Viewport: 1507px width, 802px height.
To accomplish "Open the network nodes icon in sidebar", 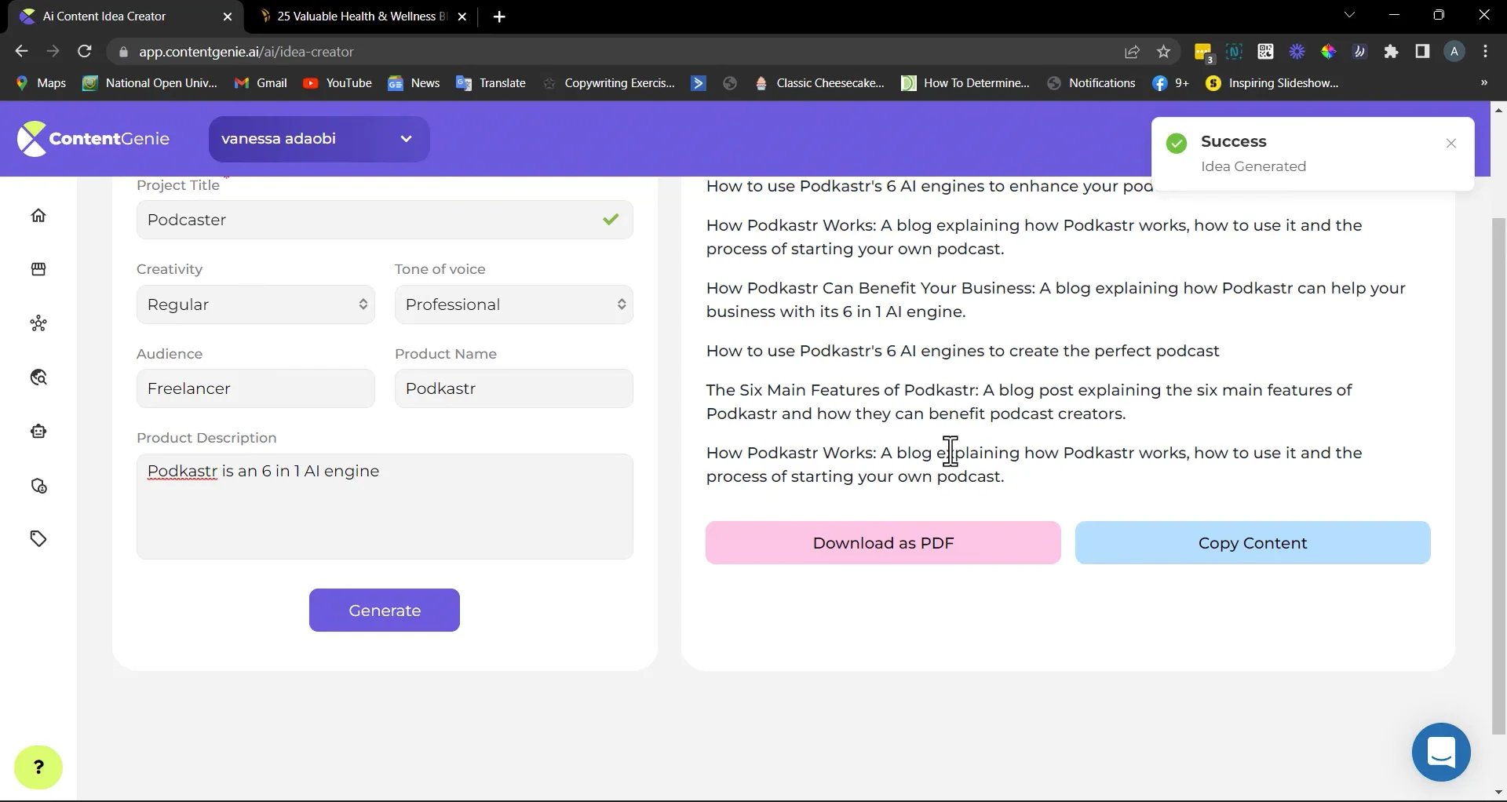I will click(x=38, y=323).
